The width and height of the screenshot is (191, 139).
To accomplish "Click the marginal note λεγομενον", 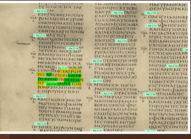I will pos(23,44).
